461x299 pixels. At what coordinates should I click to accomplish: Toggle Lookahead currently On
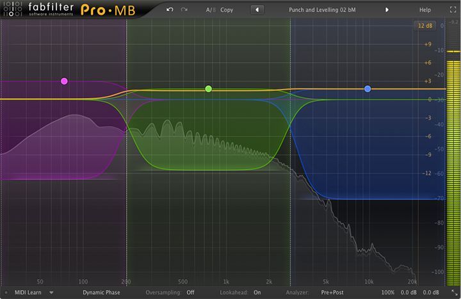(x=257, y=293)
